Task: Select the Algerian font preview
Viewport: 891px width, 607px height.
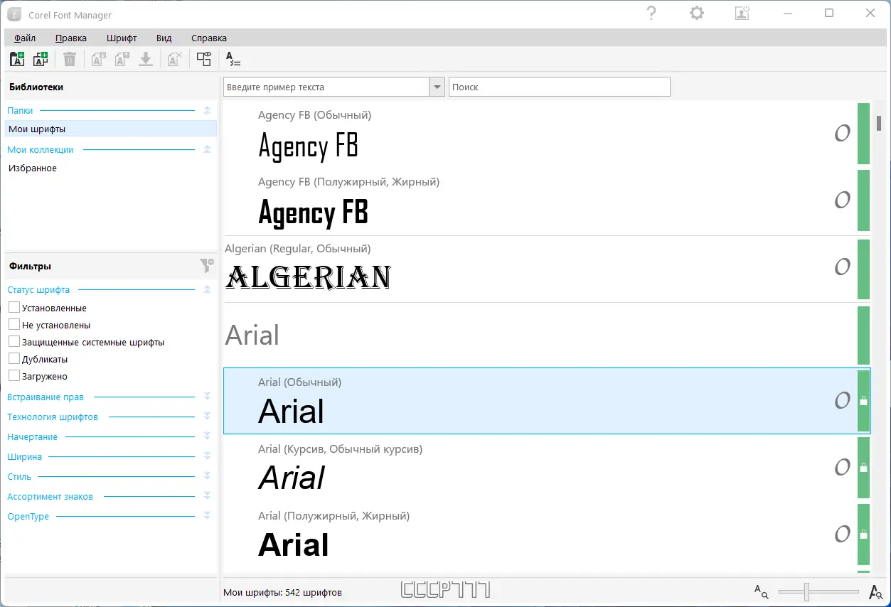Action: pos(309,277)
